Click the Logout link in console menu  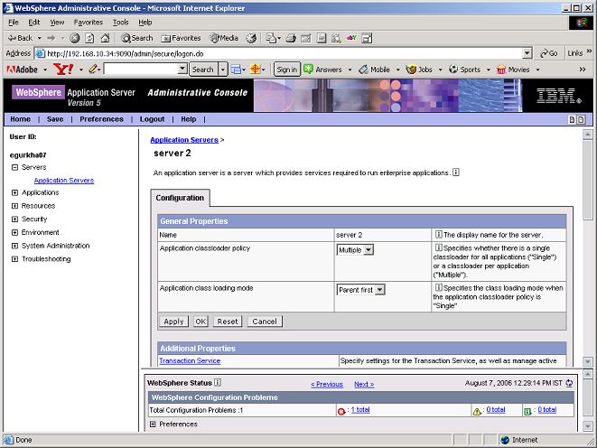click(x=153, y=119)
